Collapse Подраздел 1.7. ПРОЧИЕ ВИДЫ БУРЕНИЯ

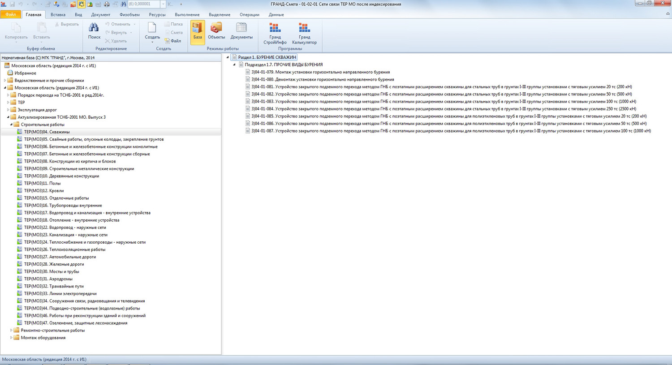coord(234,64)
